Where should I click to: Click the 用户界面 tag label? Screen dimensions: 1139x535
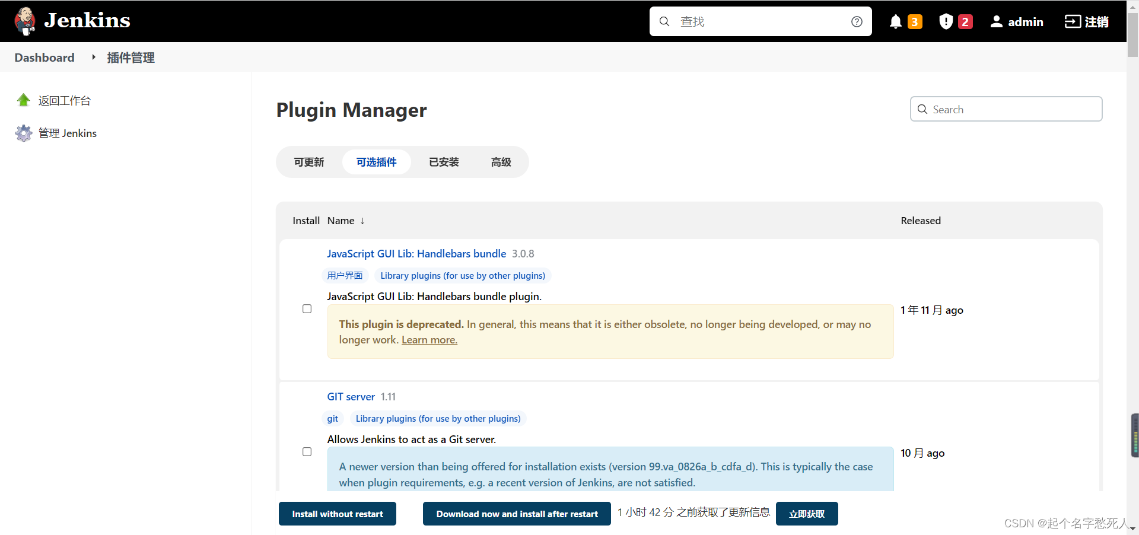pyautogui.click(x=345, y=276)
